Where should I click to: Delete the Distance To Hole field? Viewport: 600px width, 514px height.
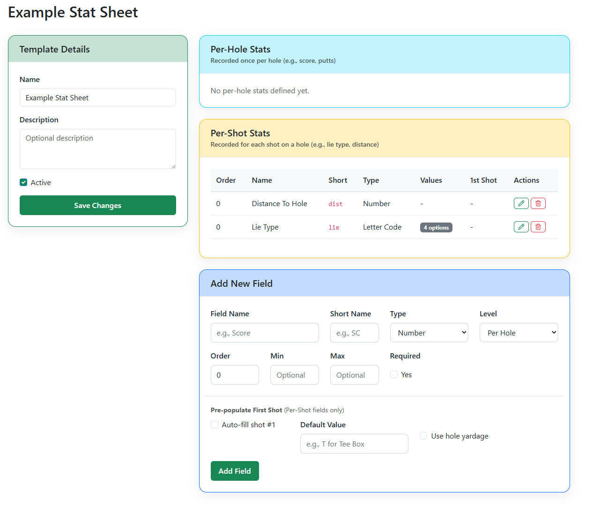coord(538,203)
